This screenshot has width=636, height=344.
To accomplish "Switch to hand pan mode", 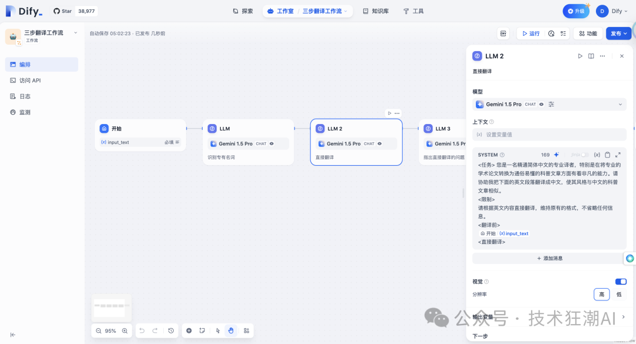I will [x=231, y=330].
